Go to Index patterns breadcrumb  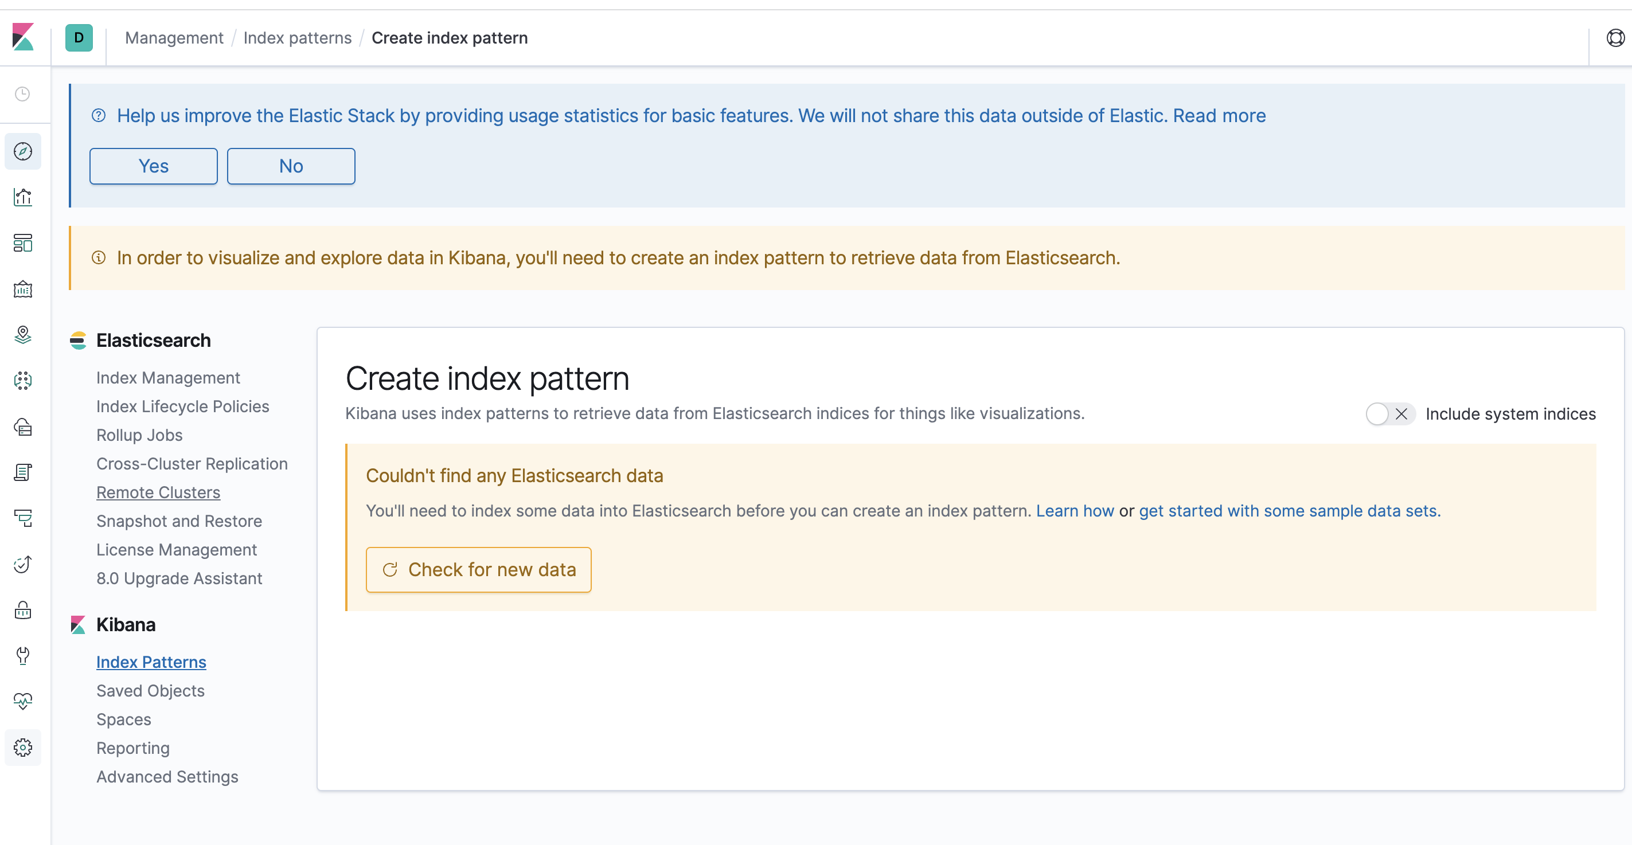point(297,38)
